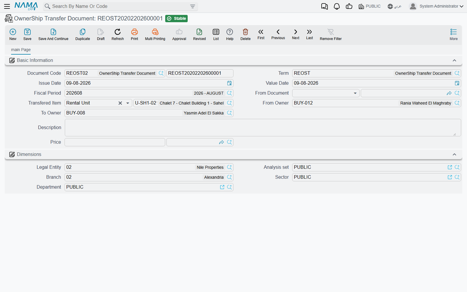
Task: Switch to the main Page tab
Action: [x=21, y=50]
